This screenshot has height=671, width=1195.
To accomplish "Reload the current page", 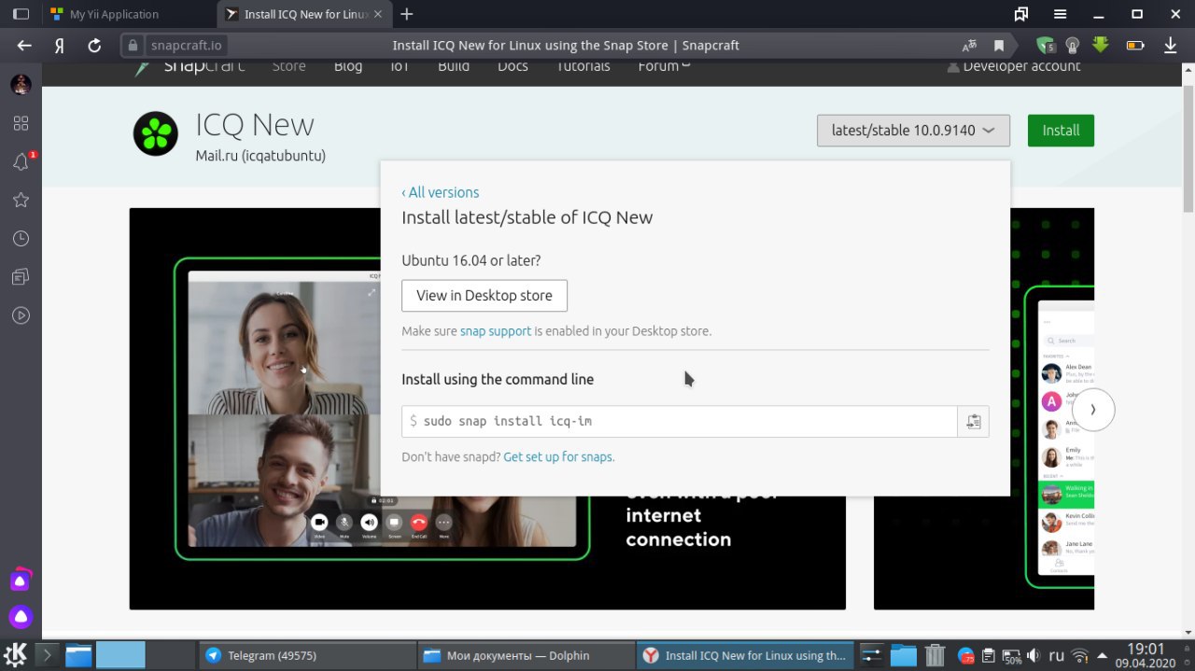I will pyautogui.click(x=94, y=45).
